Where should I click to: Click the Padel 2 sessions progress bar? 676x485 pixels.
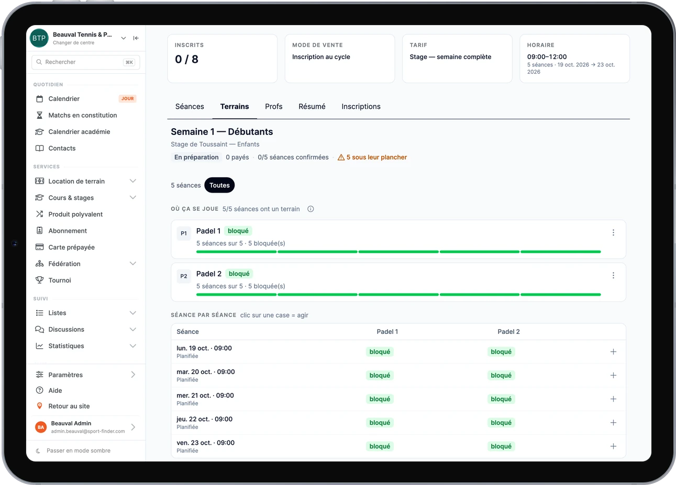click(398, 295)
